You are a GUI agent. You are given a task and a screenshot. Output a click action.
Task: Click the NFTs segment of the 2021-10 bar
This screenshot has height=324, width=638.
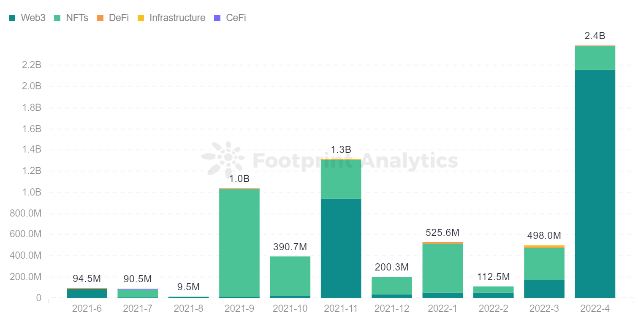[x=290, y=276]
